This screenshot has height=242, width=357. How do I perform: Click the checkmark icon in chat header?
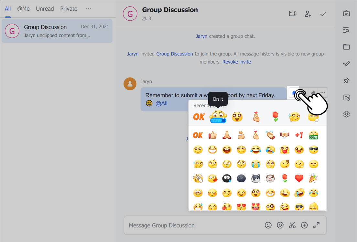[x=323, y=14]
